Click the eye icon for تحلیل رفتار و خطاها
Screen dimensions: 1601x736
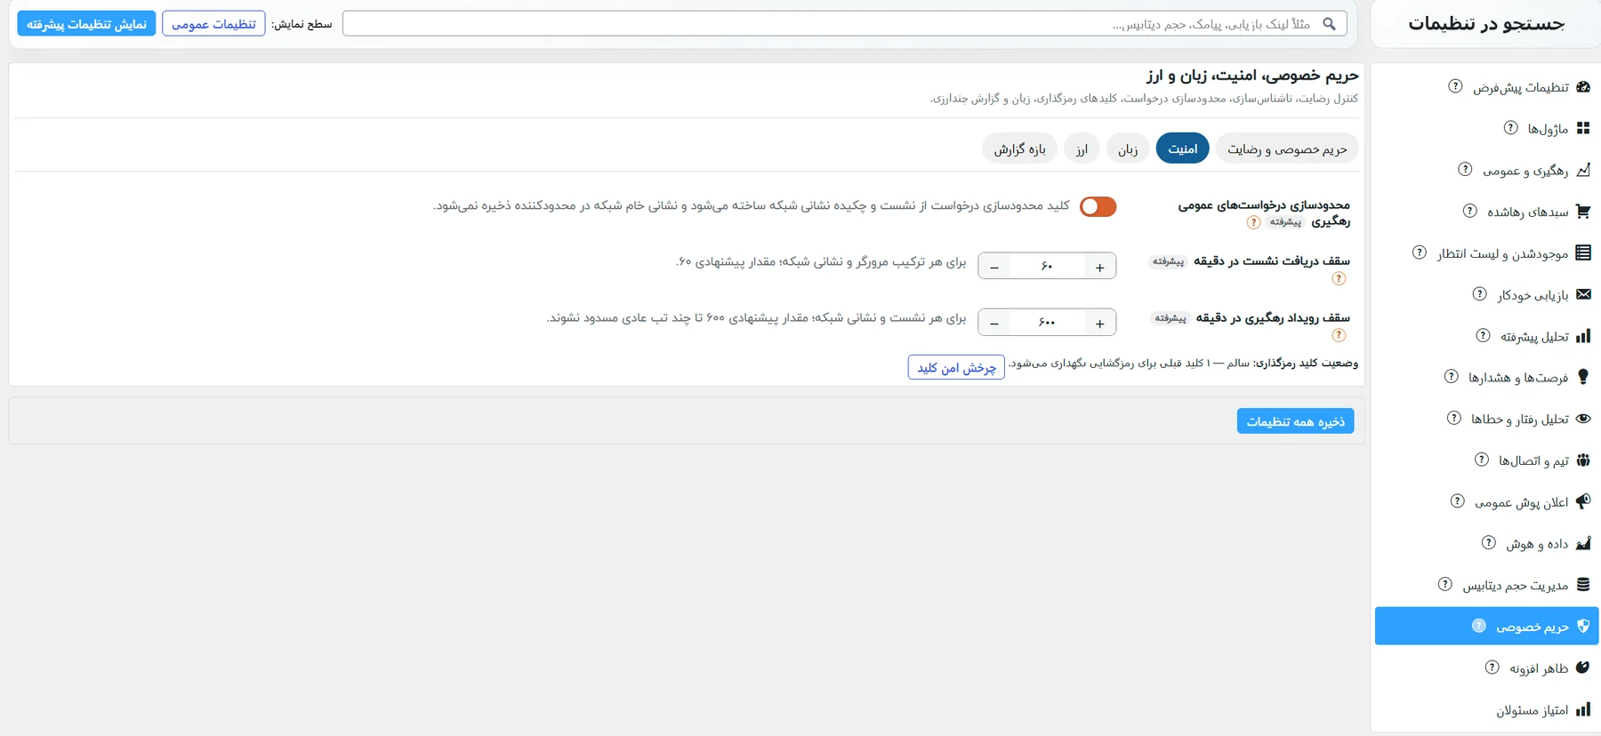[x=1583, y=419]
